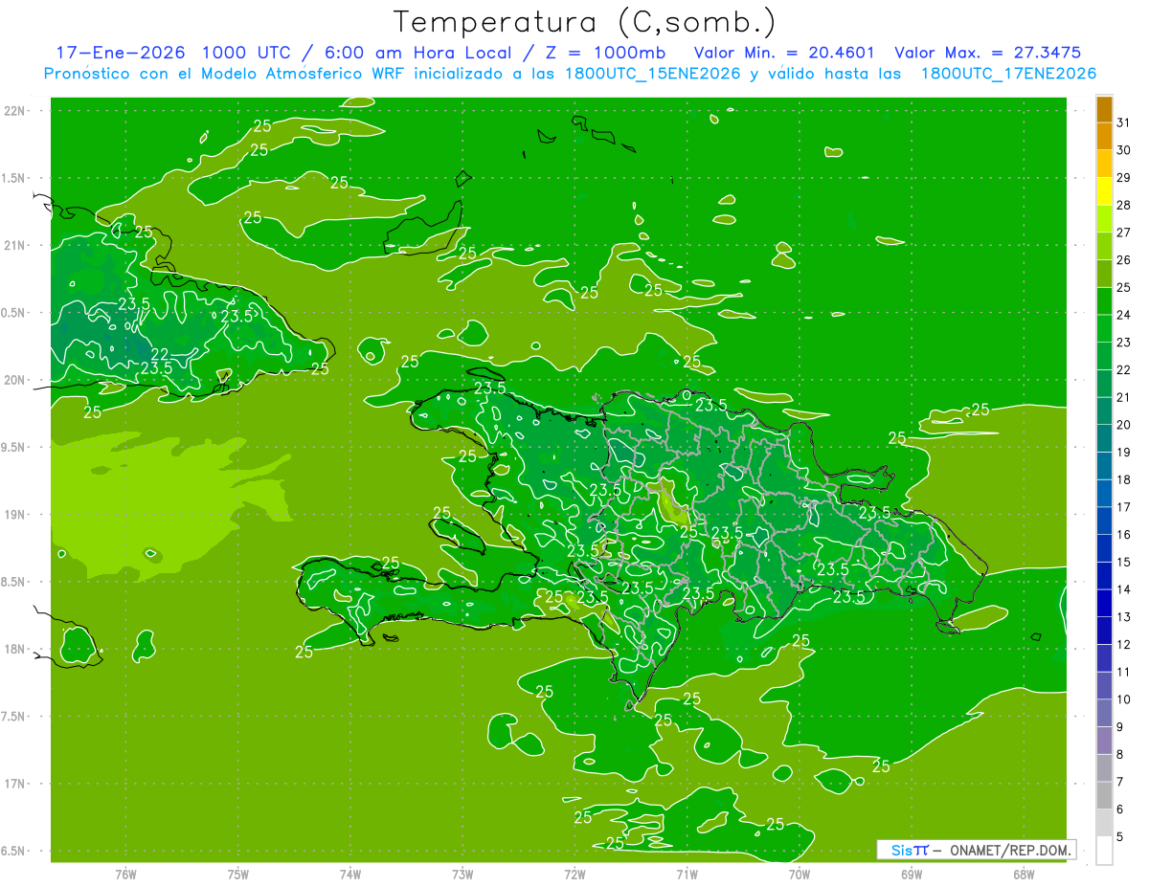This screenshot has height=887, width=1149.
Task: Click color scale label '7'
Action: coord(1120,783)
